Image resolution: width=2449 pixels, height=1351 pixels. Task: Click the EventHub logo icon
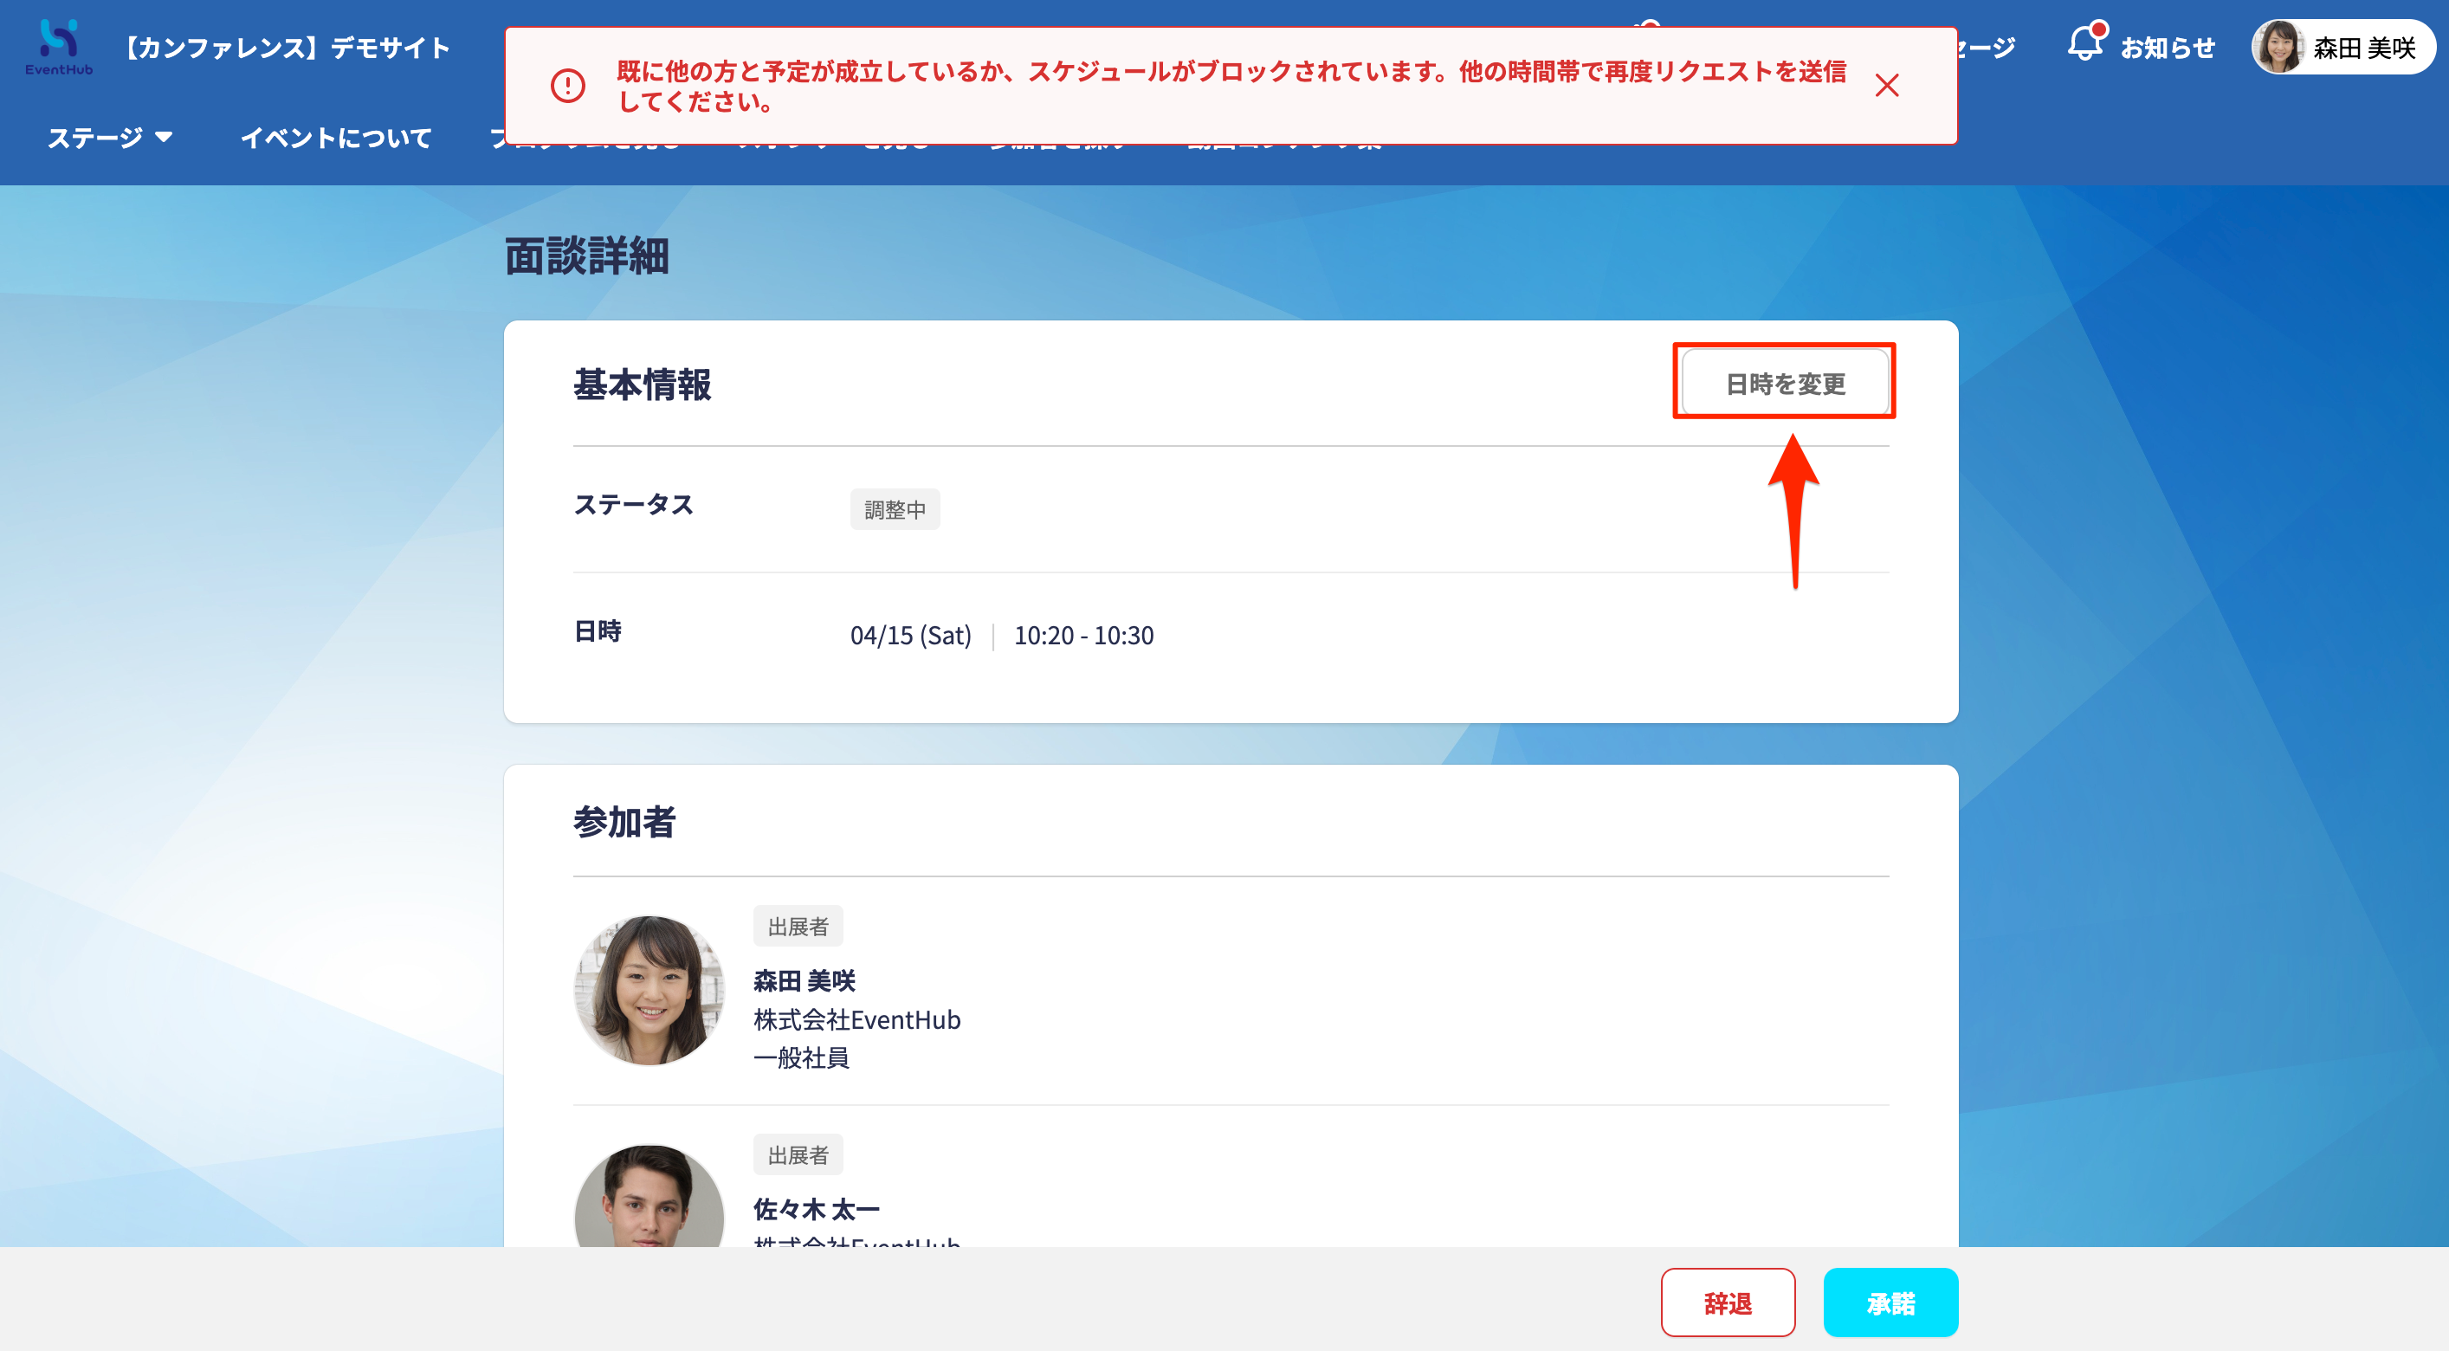point(59,47)
